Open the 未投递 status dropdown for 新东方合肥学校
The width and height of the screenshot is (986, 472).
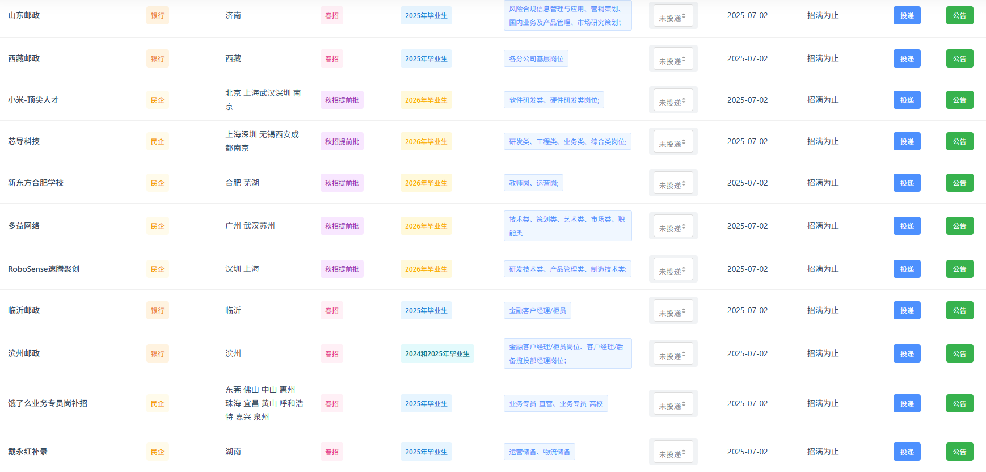point(673,183)
